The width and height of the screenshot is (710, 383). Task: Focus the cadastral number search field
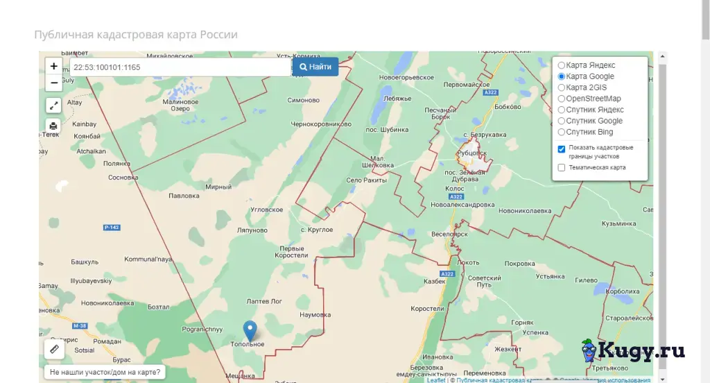click(x=180, y=67)
